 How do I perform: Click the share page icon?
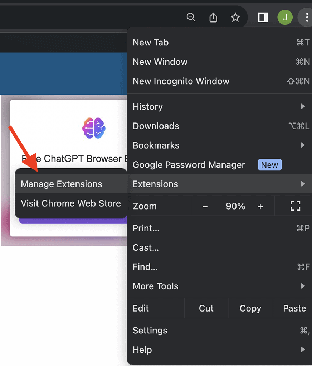(213, 17)
